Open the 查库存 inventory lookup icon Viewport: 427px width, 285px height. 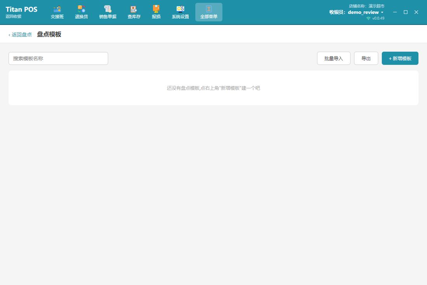coord(134,12)
